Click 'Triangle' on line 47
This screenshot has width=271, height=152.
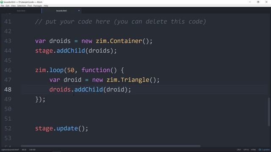point(135,80)
